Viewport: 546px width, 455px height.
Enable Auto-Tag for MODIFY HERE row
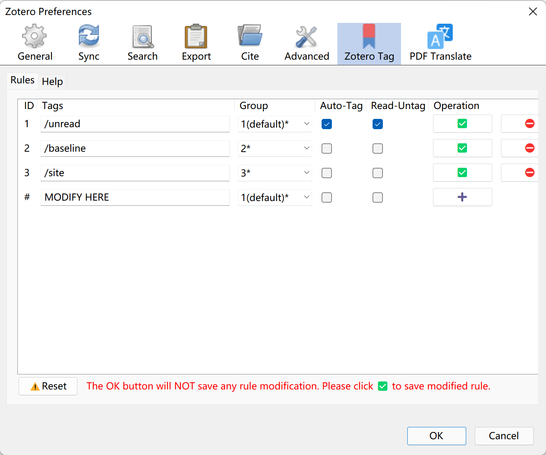pos(327,197)
